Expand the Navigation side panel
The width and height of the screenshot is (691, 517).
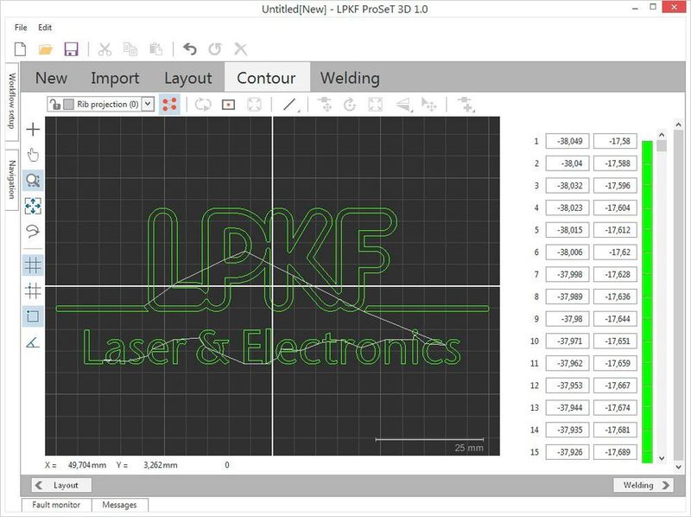(11, 179)
